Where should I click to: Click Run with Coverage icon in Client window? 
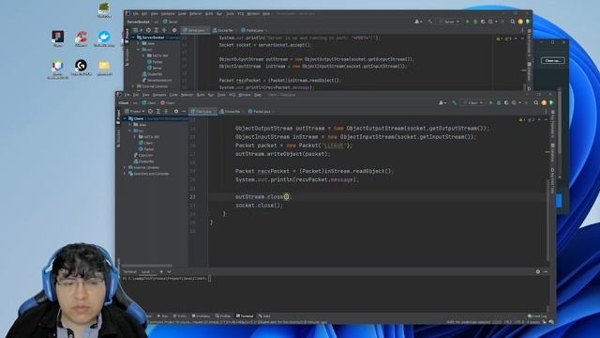[x=506, y=102]
